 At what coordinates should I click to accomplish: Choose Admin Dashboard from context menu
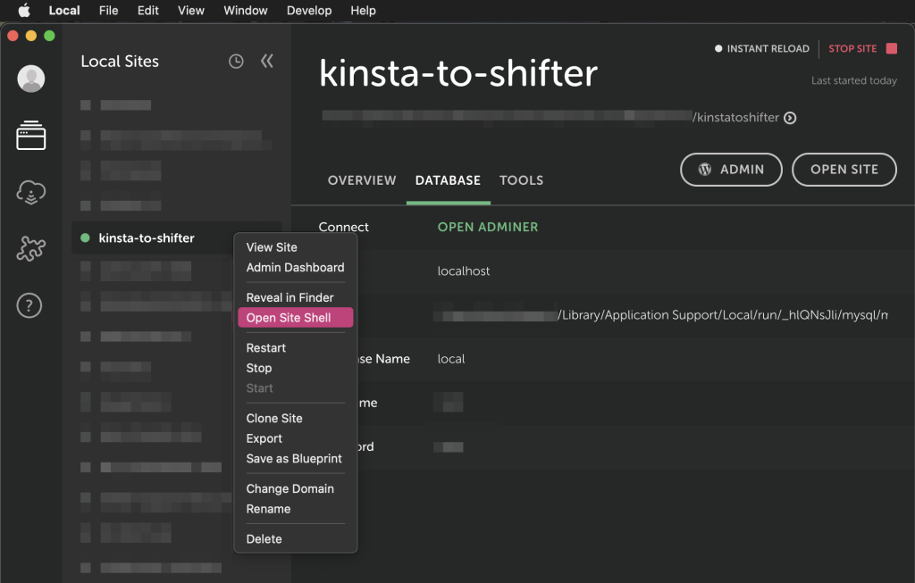pyautogui.click(x=295, y=268)
